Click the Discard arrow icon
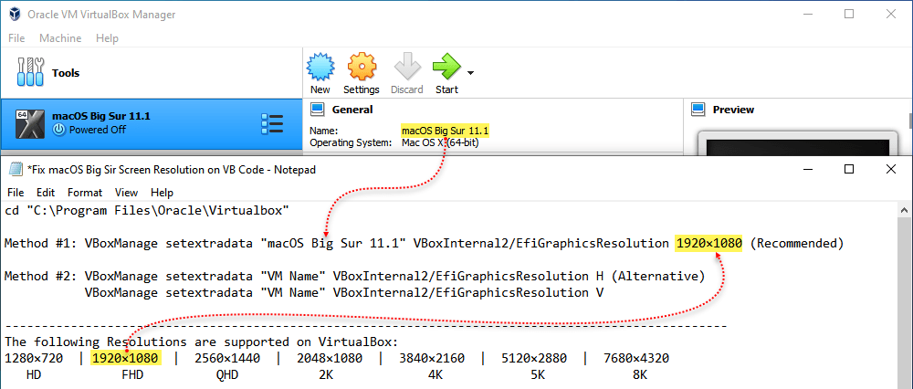 click(407, 67)
